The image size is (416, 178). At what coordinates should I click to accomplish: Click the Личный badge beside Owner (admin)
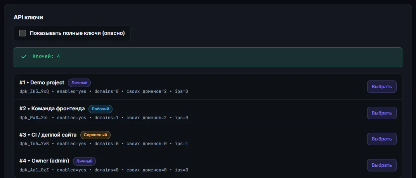pyautogui.click(x=84, y=161)
